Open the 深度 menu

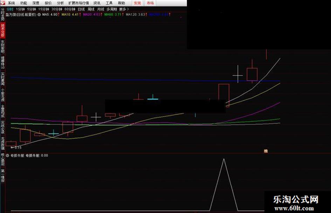[36, 3]
